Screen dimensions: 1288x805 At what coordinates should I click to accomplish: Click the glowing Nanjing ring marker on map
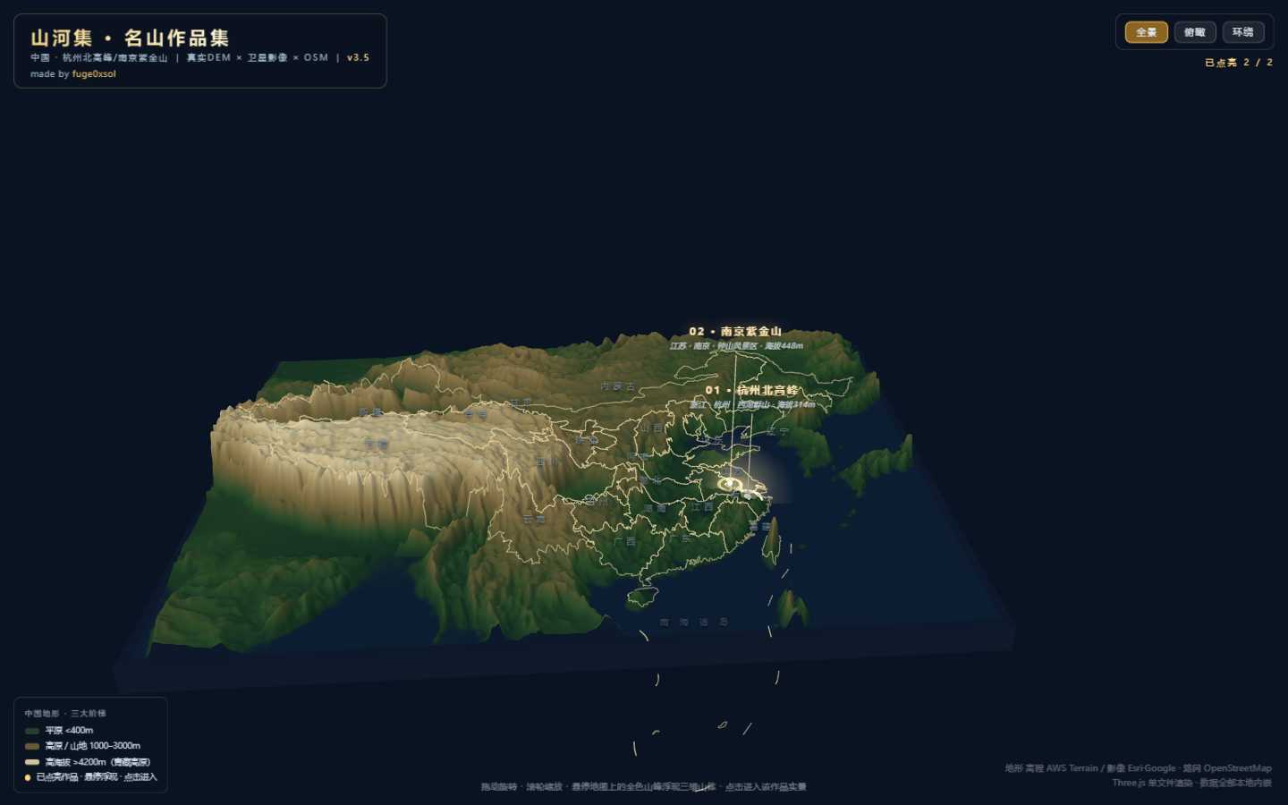(x=731, y=484)
